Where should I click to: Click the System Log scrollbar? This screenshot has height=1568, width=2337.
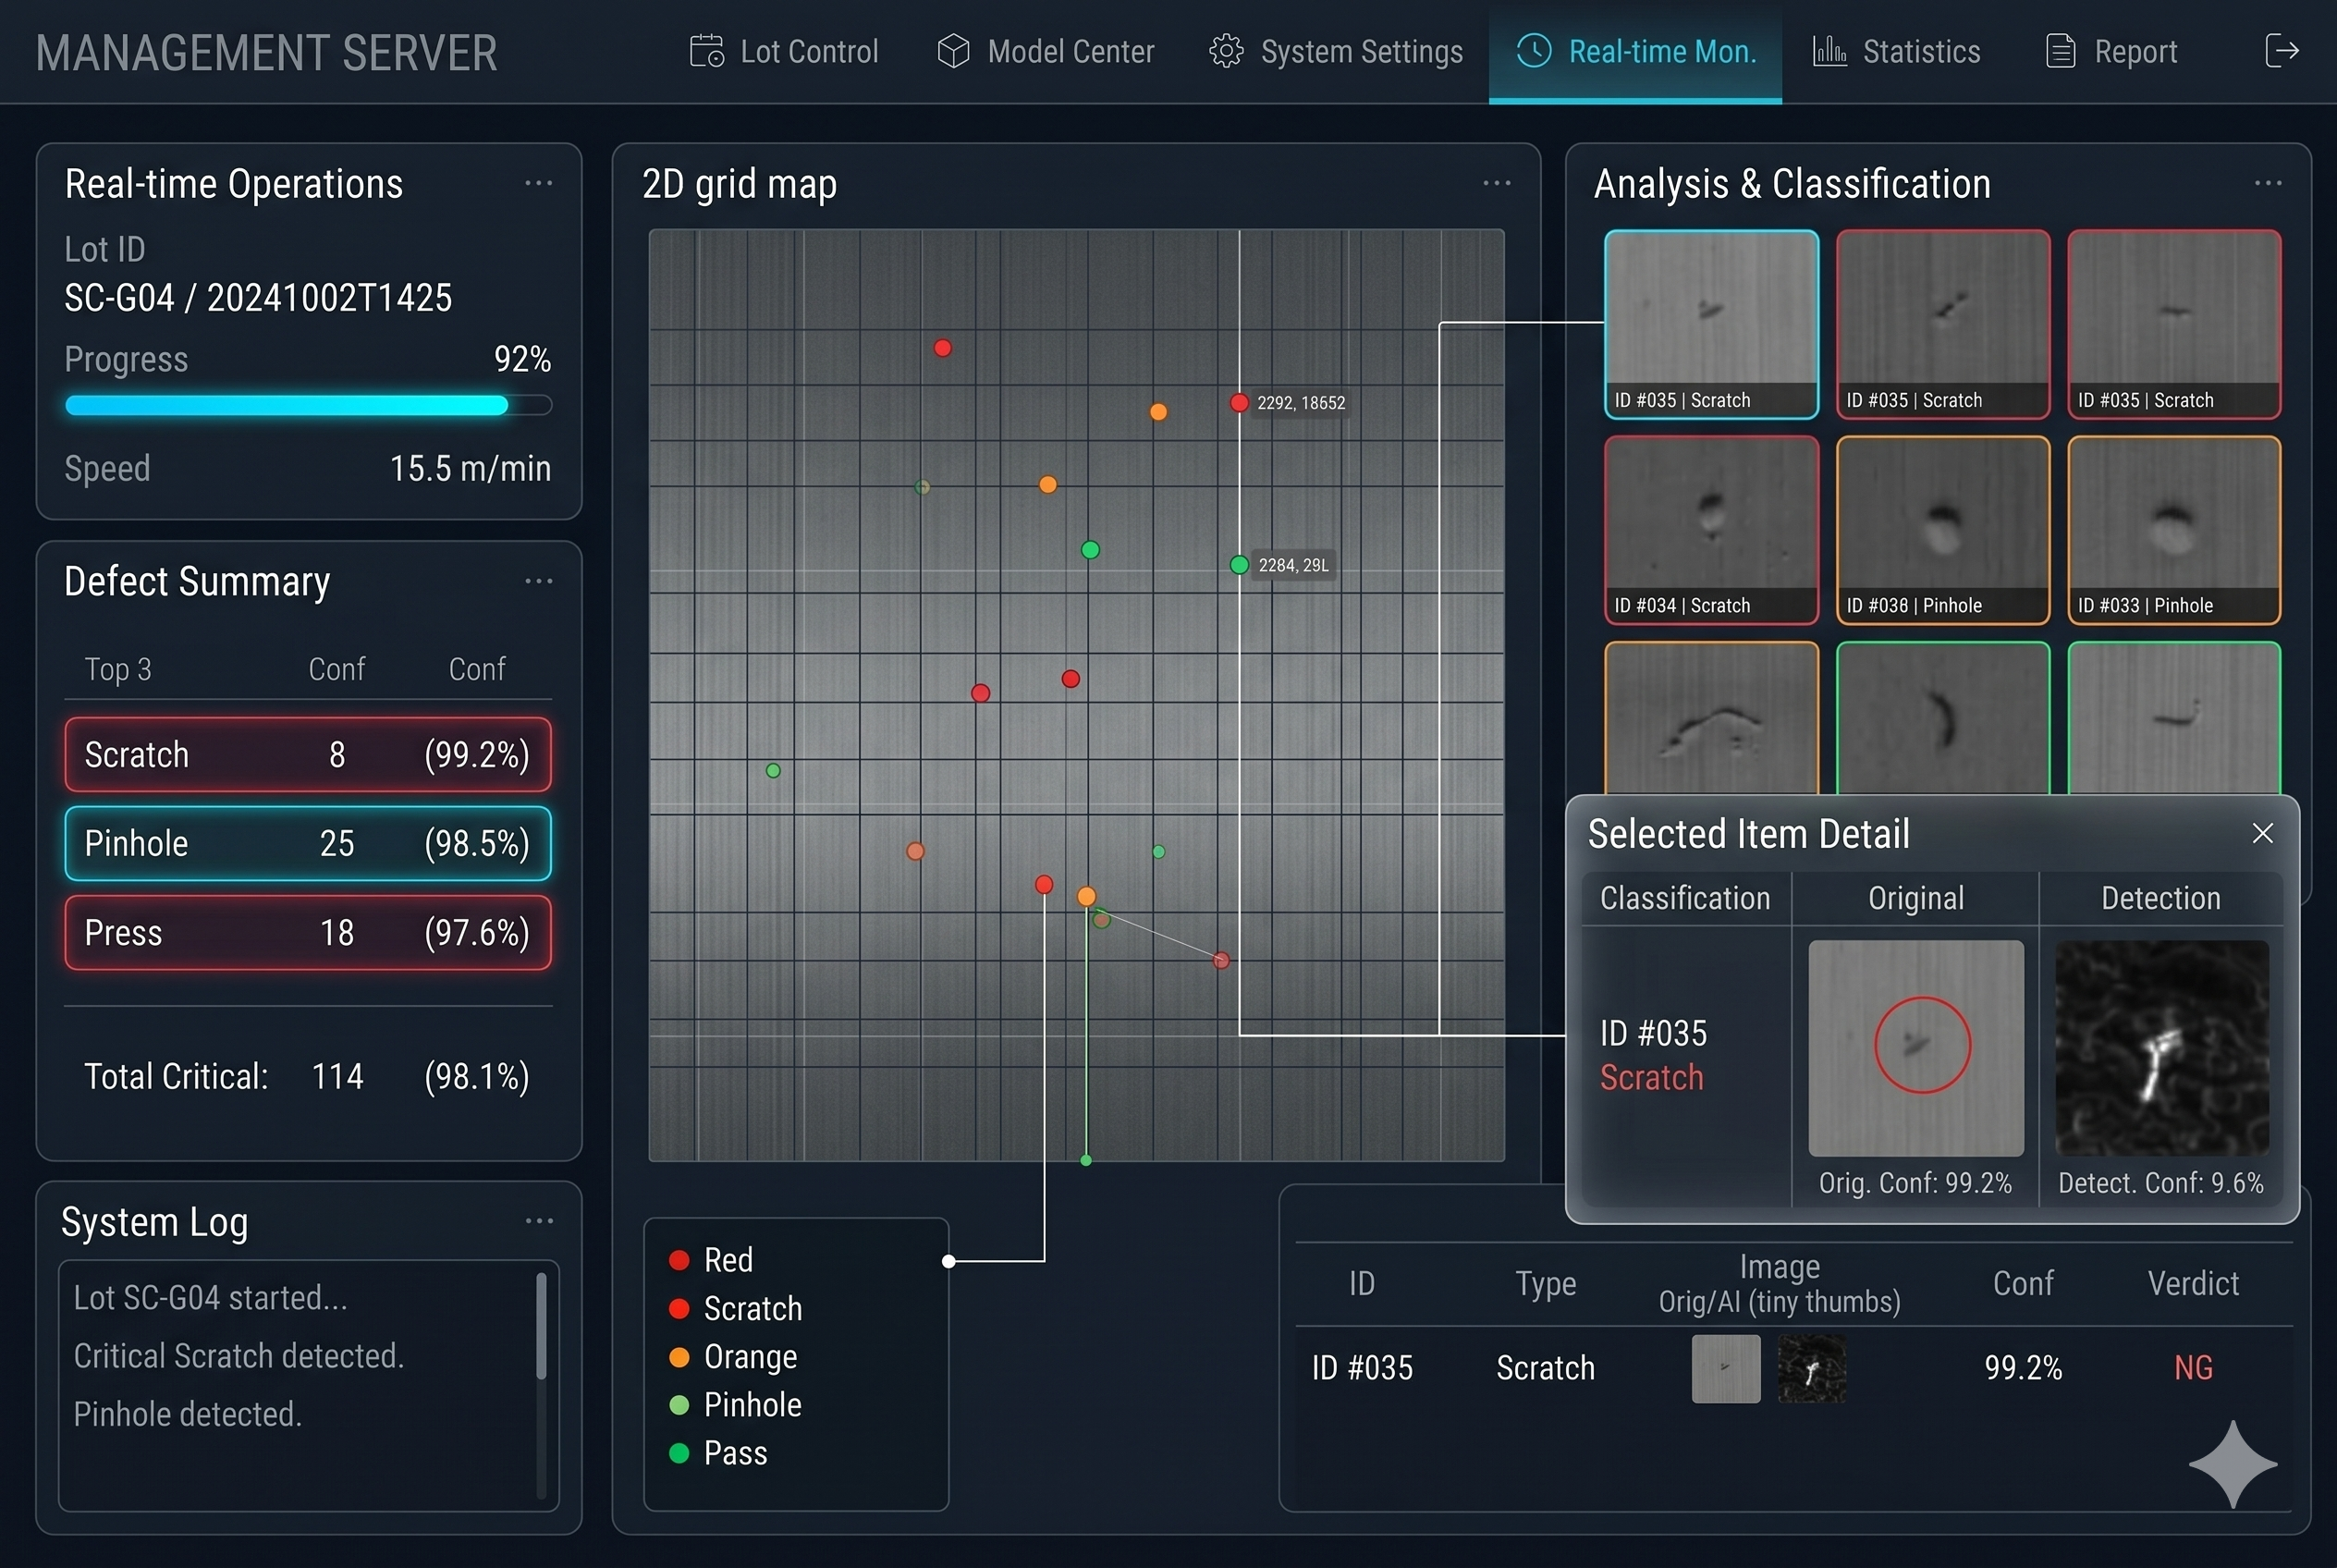click(541, 1326)
